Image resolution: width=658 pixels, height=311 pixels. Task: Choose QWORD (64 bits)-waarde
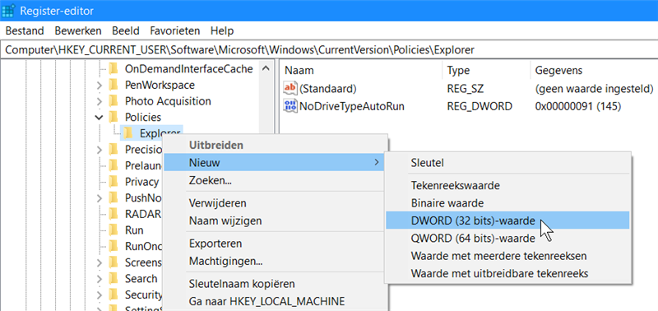[x=507, y=239]
